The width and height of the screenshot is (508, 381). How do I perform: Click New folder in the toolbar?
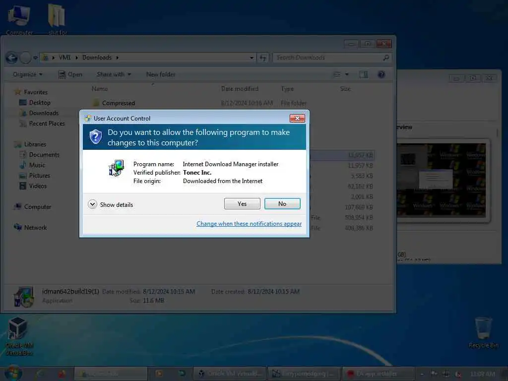[161, 74]
